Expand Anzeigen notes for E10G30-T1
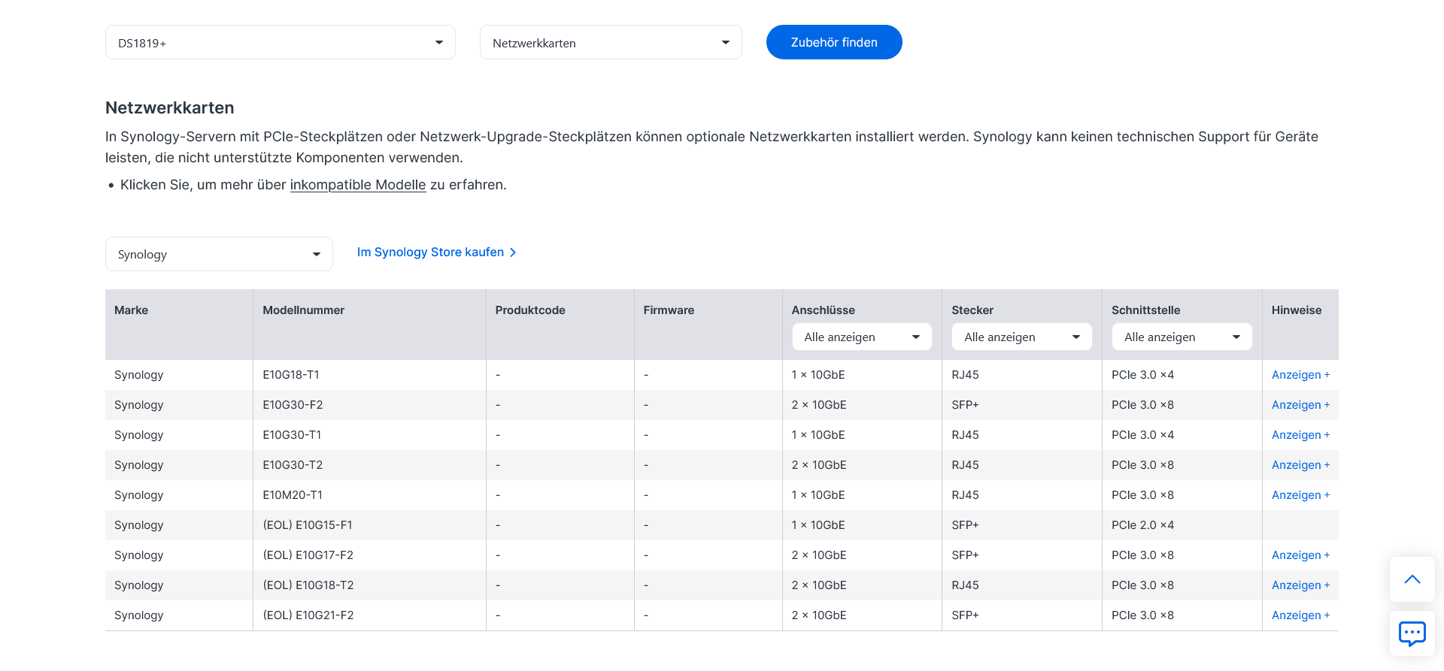The height and width of the screenshot is (671, 1444). (1300, 435)
